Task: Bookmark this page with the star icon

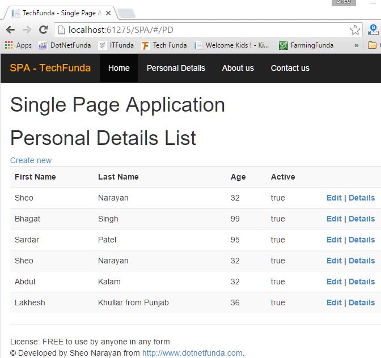Action: tap(355, 30)
